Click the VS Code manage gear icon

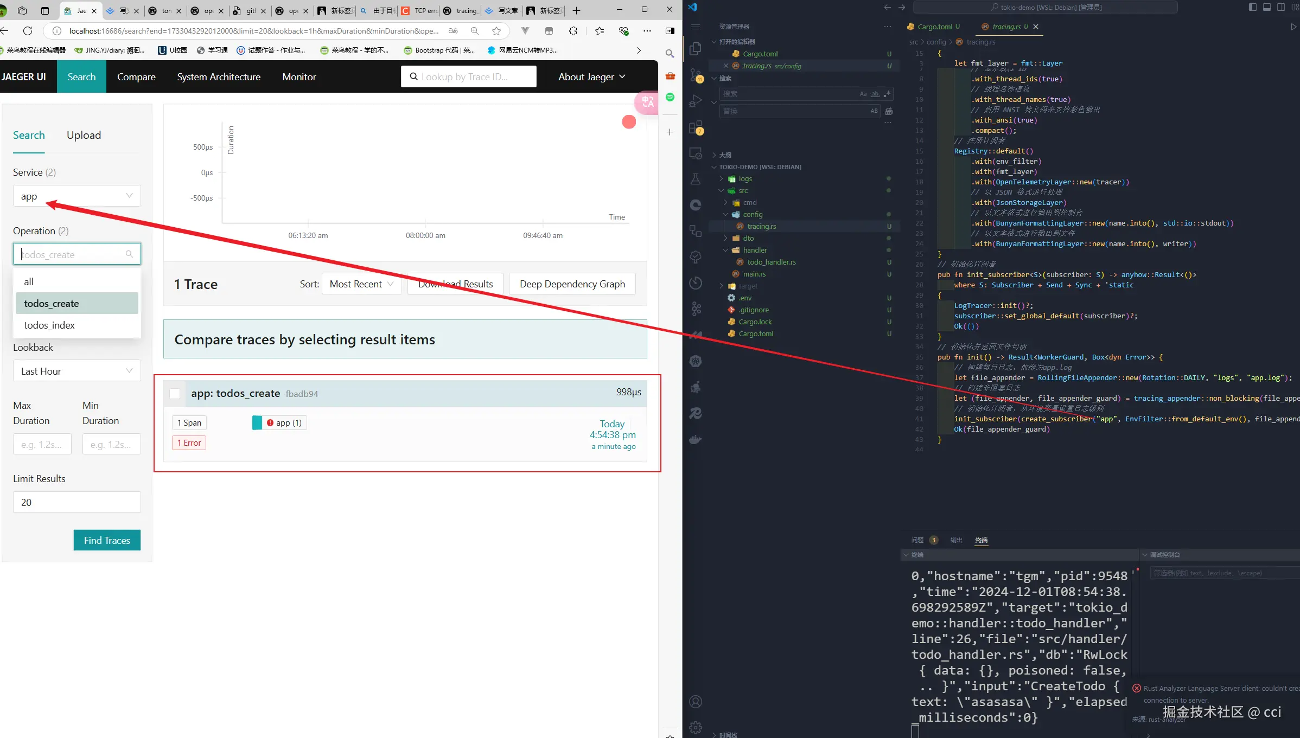(696, 727)
